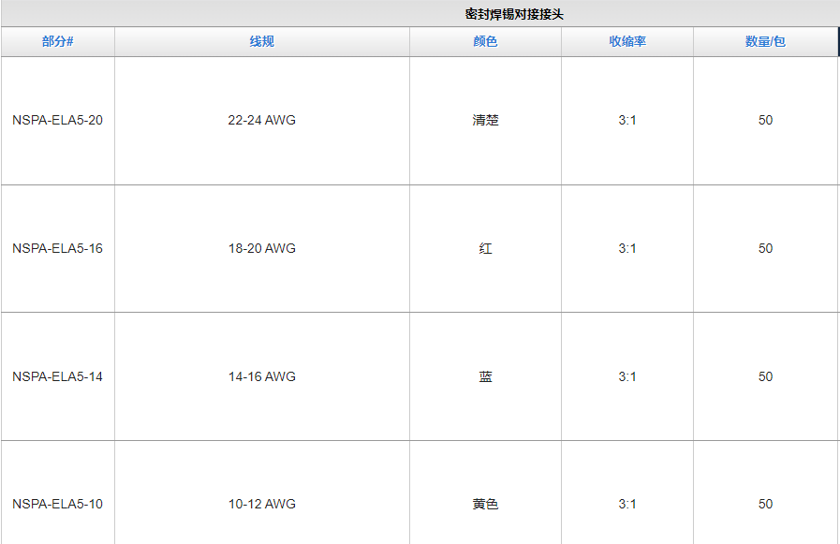
Task: Click the 14-16 AWG wire gauge cell
Action: (262, 376)
